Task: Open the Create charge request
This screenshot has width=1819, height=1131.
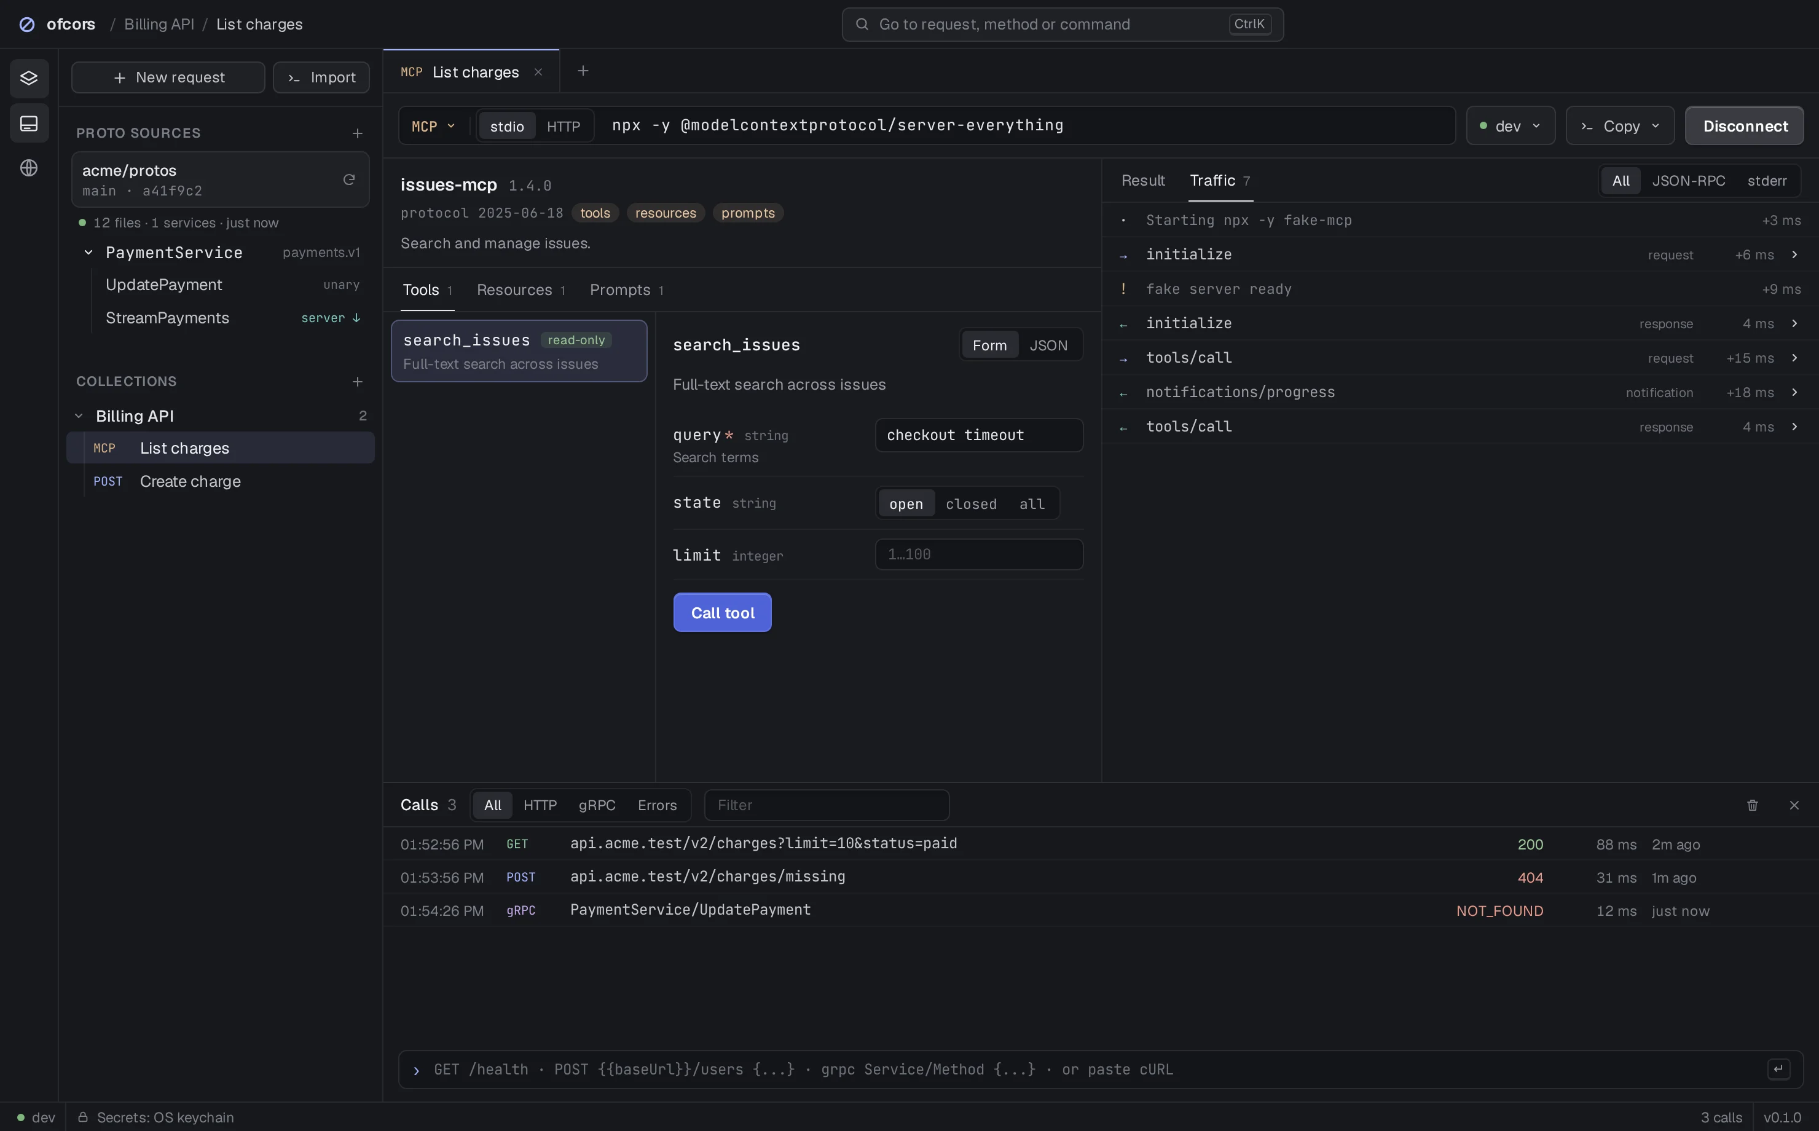Action: click(x=221, y=482)
